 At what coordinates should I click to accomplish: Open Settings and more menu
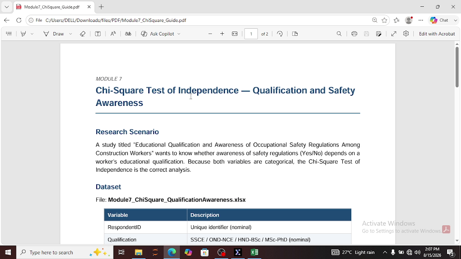pyautogui.click(x=421, y=20)
